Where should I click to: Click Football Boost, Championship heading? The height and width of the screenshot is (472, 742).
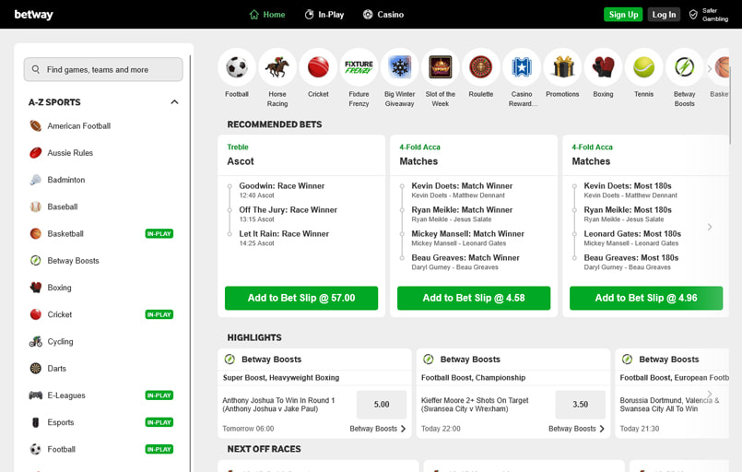[473, 378]
